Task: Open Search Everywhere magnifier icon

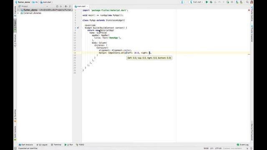Action: 247,2
